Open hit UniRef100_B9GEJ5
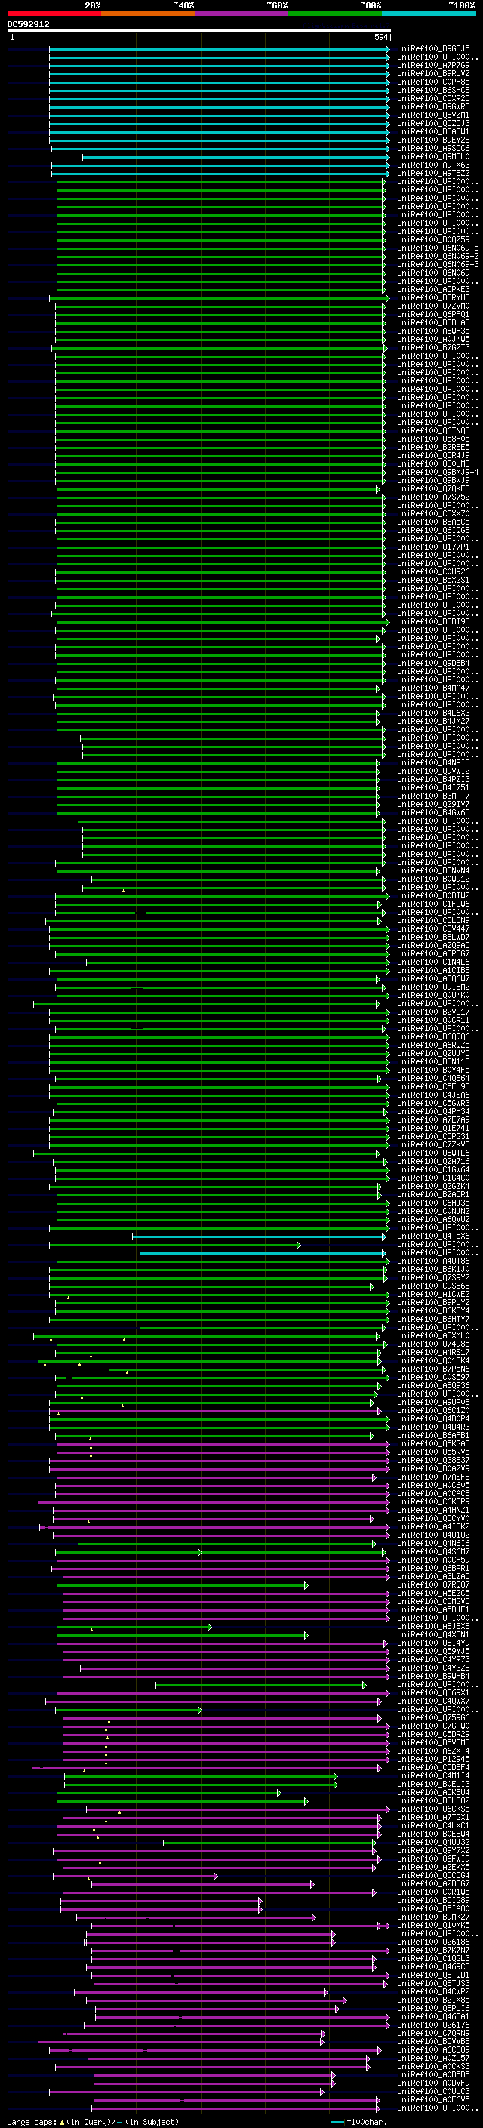This screenshot has width=483, height=2128. pyautogui.click(x=432, y=49)
